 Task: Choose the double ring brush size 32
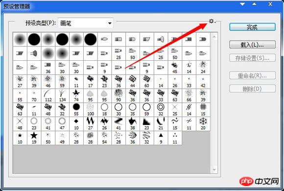161,110
